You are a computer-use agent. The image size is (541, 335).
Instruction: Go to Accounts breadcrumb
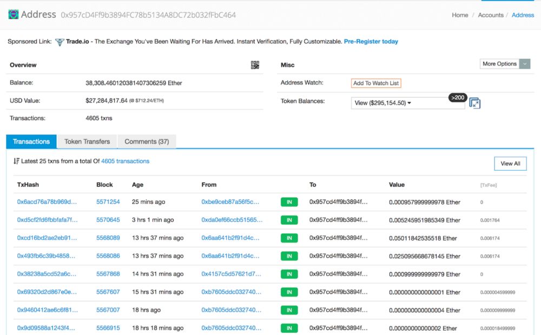[491, 15]
